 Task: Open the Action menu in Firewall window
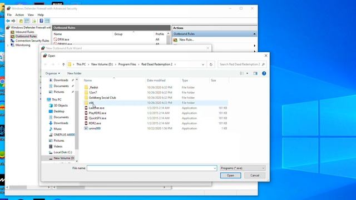(x=19, y=15)
